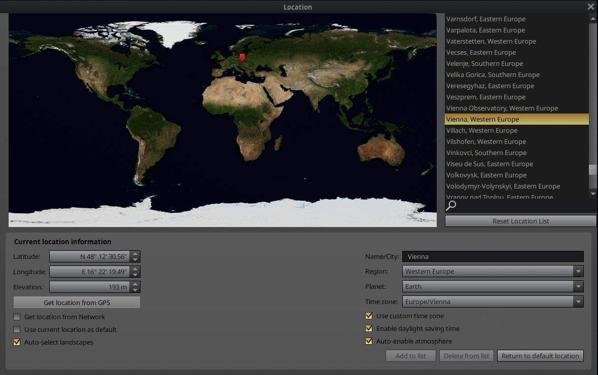Image resolution: width=598 pixels, height=375 pixels.
Task: Increase latitude with the up arrow
Action: [135, 253]
